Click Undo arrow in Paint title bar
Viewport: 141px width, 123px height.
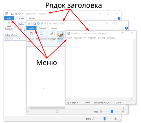38,24
